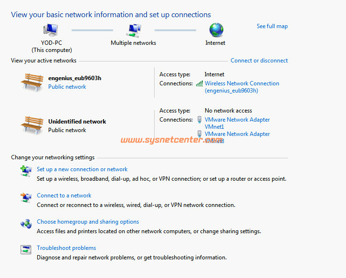Click the Unidentified network bench icon
Viewport: 346px width, 278px height.
[x=32, y=125]
